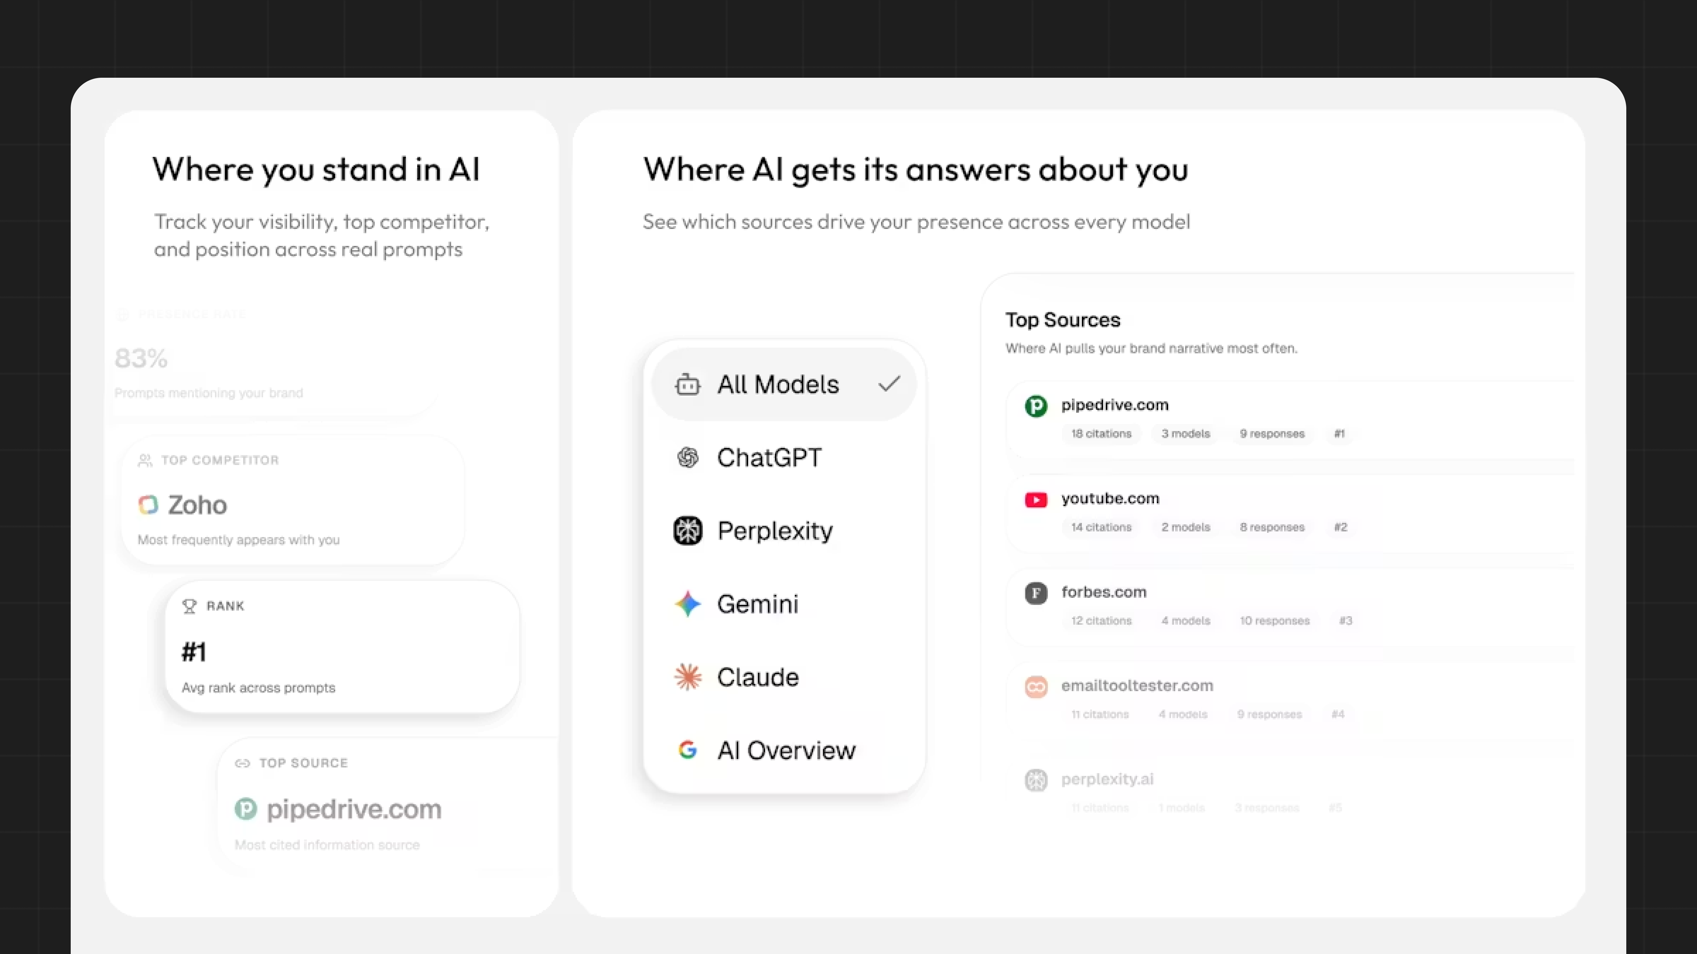Click the ChatGPT logo icon
Image resolution: width=1697 pixels, height=954 pixels.
click(x=687, y=457)
